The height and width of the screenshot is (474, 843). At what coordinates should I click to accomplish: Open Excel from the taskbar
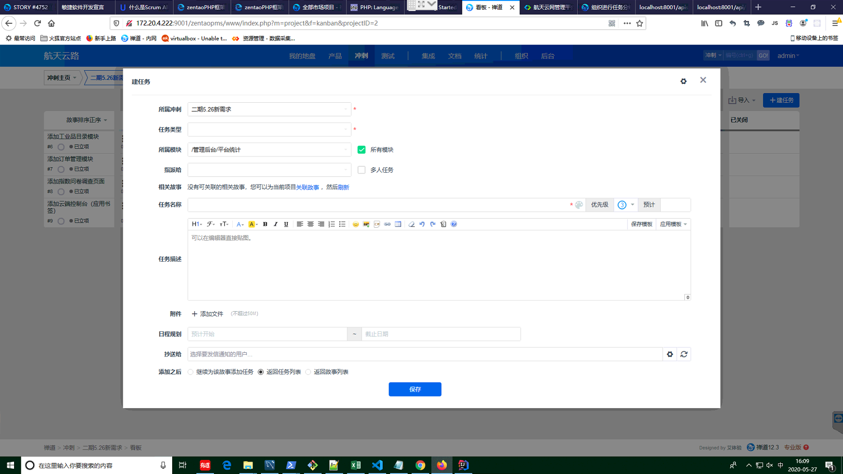coord(356,465)
